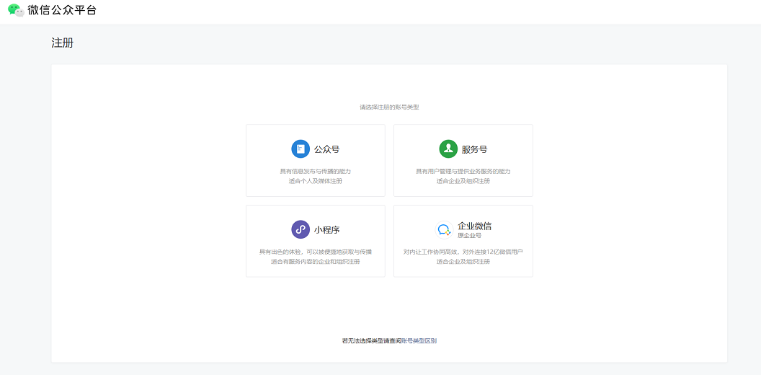Choose the 服务号 account type title
The height and width of the screenshot is (375, 761).
(x=474, y=149)
